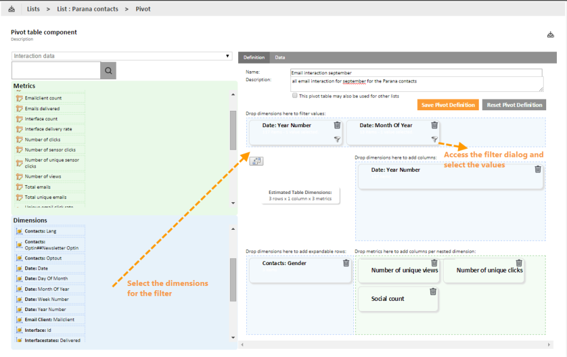Click Reset Pivot Definition button
Screen dimensions: 567x357
click(513, 105)
